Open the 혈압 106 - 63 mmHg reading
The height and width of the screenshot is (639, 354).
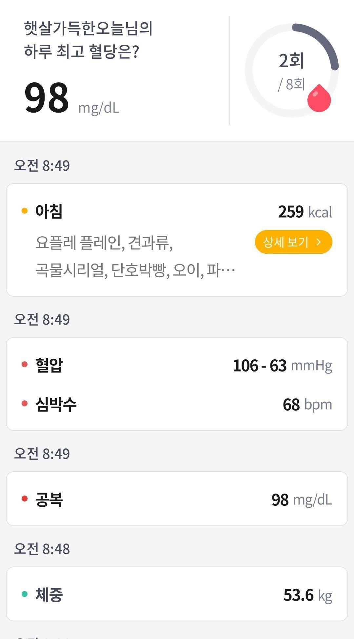(x=177, y=365)
